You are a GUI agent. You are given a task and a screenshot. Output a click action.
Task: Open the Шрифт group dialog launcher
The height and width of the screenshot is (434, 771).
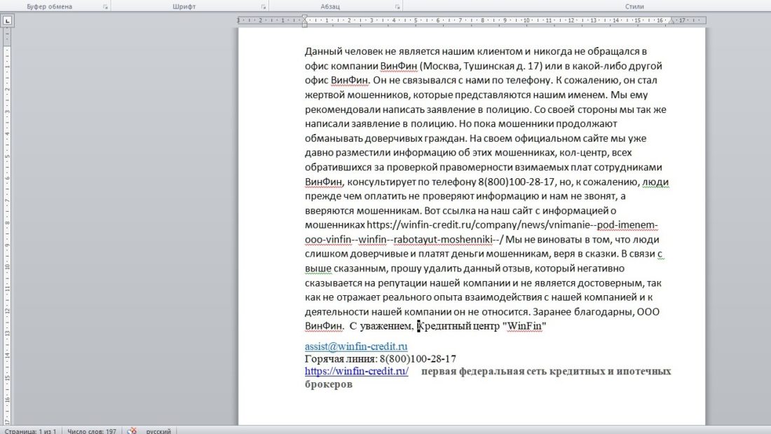[264, 7]
